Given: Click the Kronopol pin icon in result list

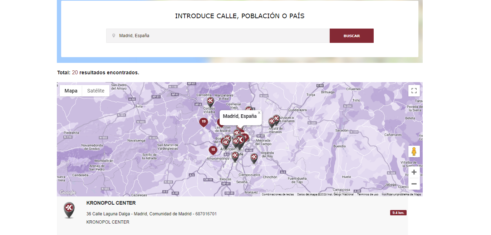Looking at the screenshot, I should pyautogui.click(x=69, y=210).
